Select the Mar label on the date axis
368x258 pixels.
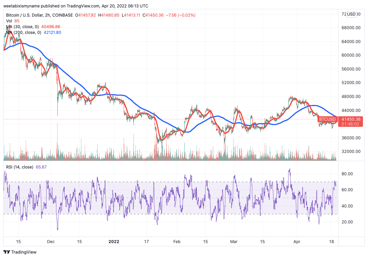(234, 242)
